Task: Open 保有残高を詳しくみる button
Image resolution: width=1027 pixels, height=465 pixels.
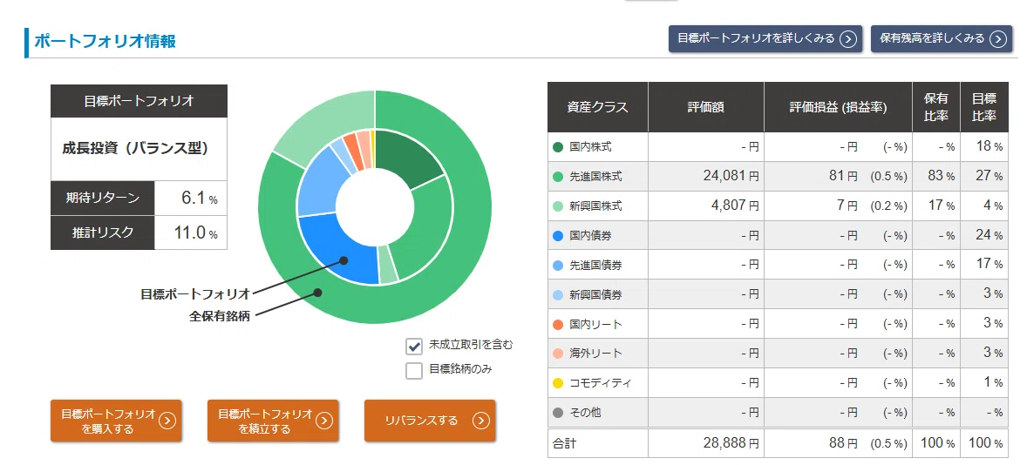Action: point(942,38)
